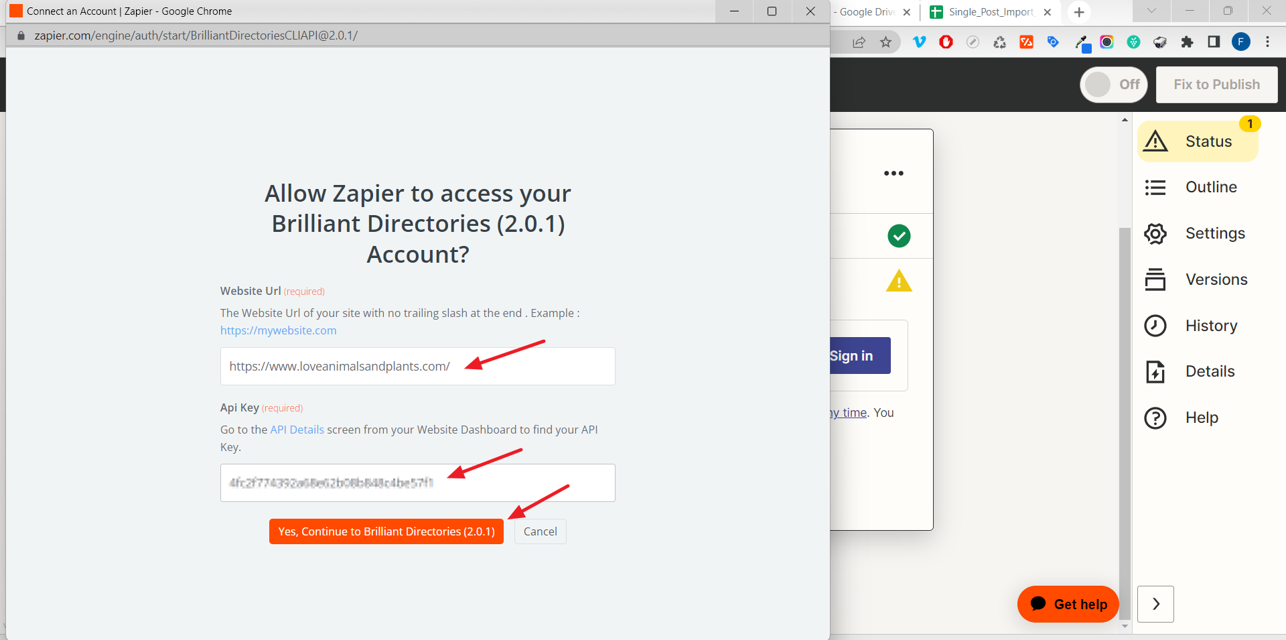
Task: Click the blue tag extension icon
Action: (x=1053, y=42)
